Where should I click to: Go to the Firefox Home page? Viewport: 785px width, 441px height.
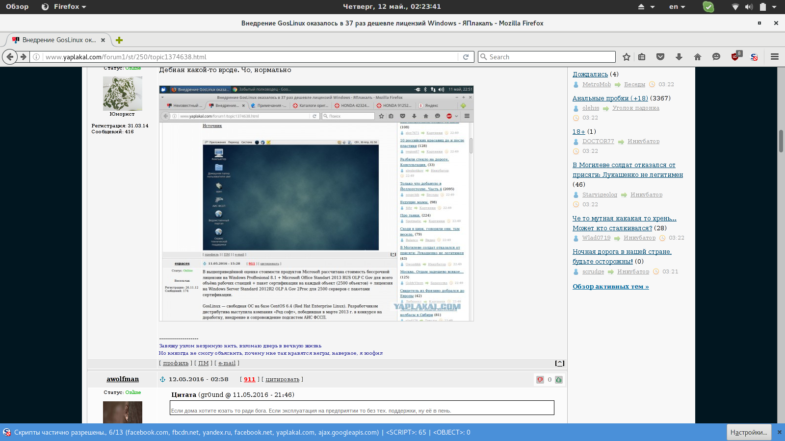click(x=698, y=57)
